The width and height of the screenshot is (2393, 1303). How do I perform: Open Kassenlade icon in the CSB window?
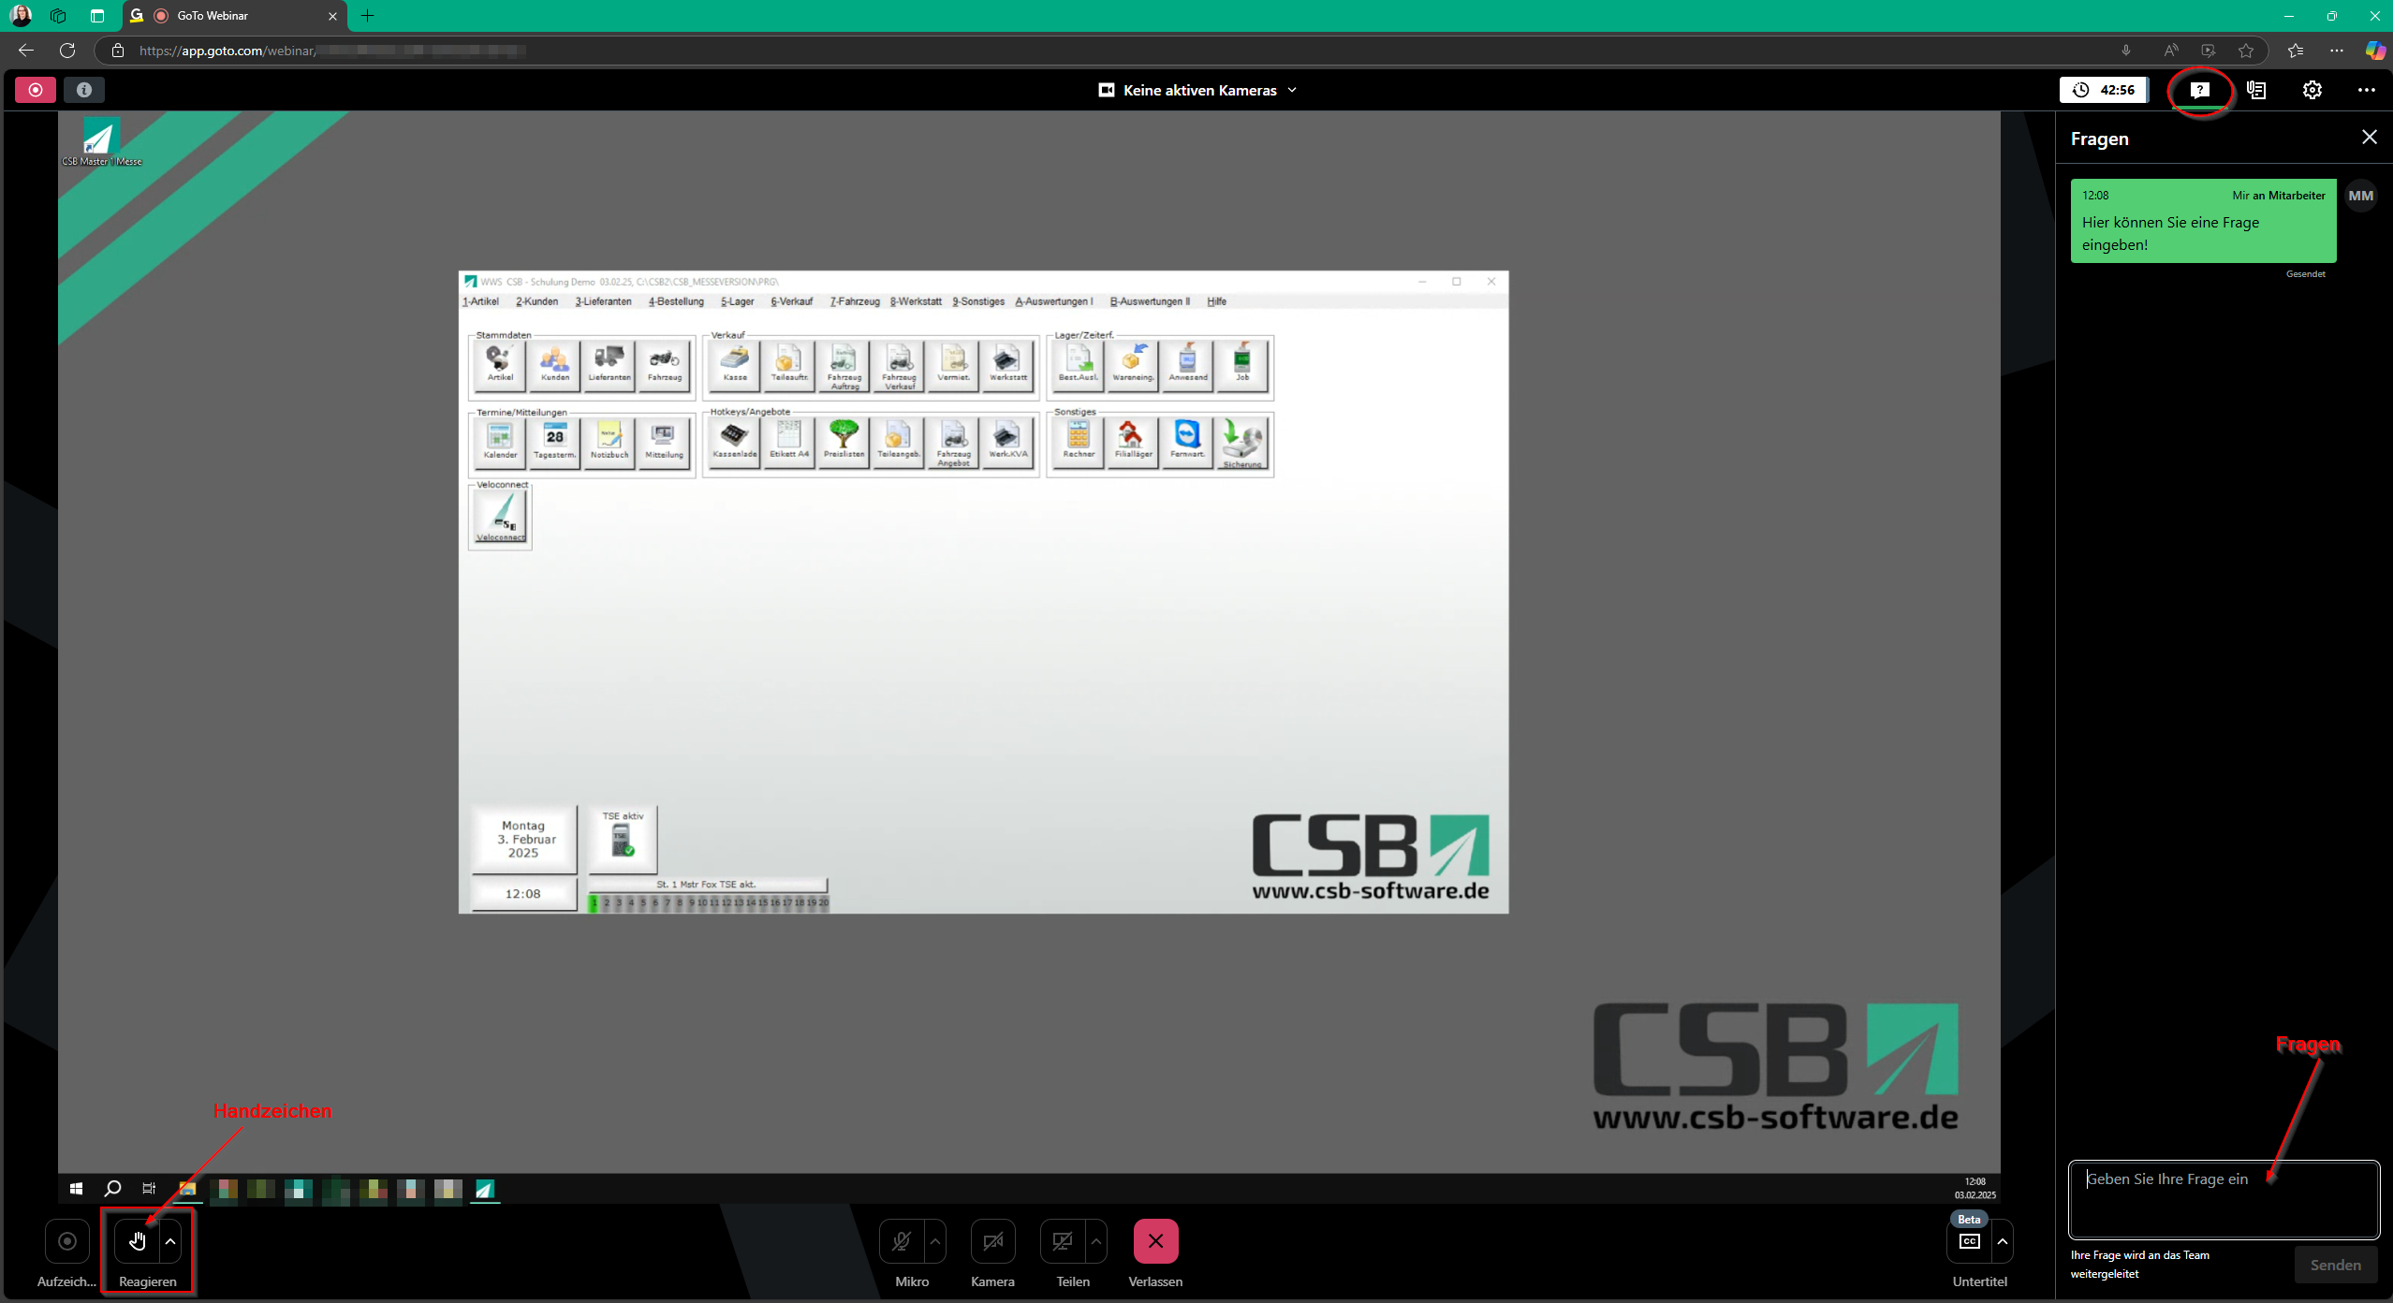[735, 441]
